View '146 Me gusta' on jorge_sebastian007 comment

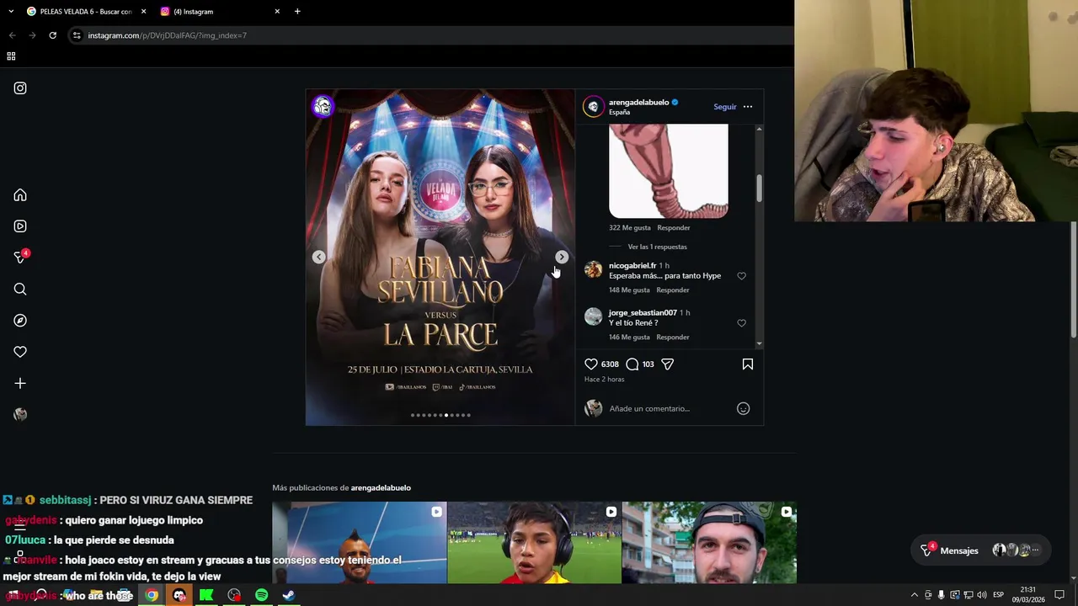coord(629,338)
